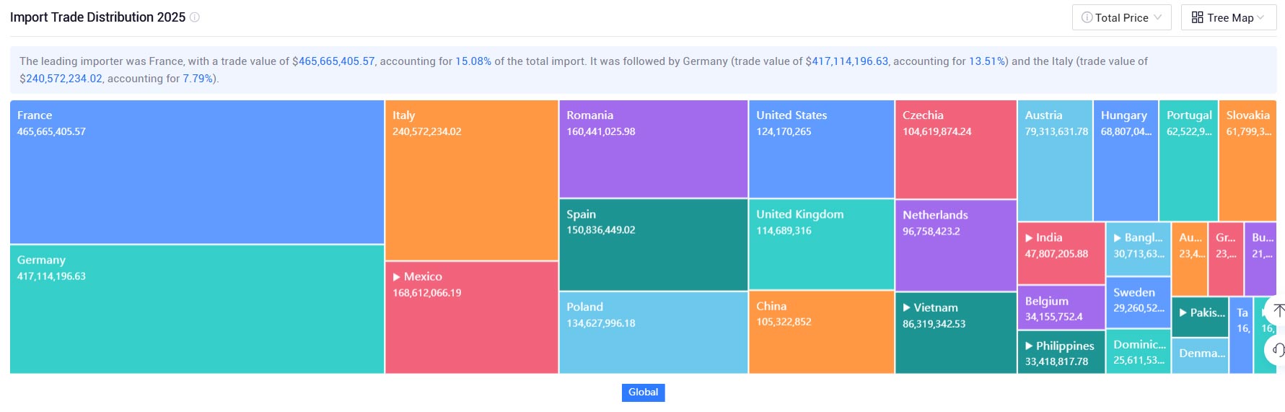Expand the Bangladesh tile arrow
Viewport: 1285px width, 412px height.
(1118, 238)
